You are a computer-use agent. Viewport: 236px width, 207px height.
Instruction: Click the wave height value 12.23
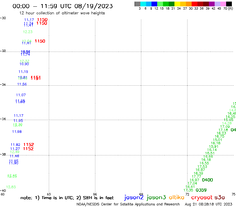pyautogui.click(x=28, y=32)
